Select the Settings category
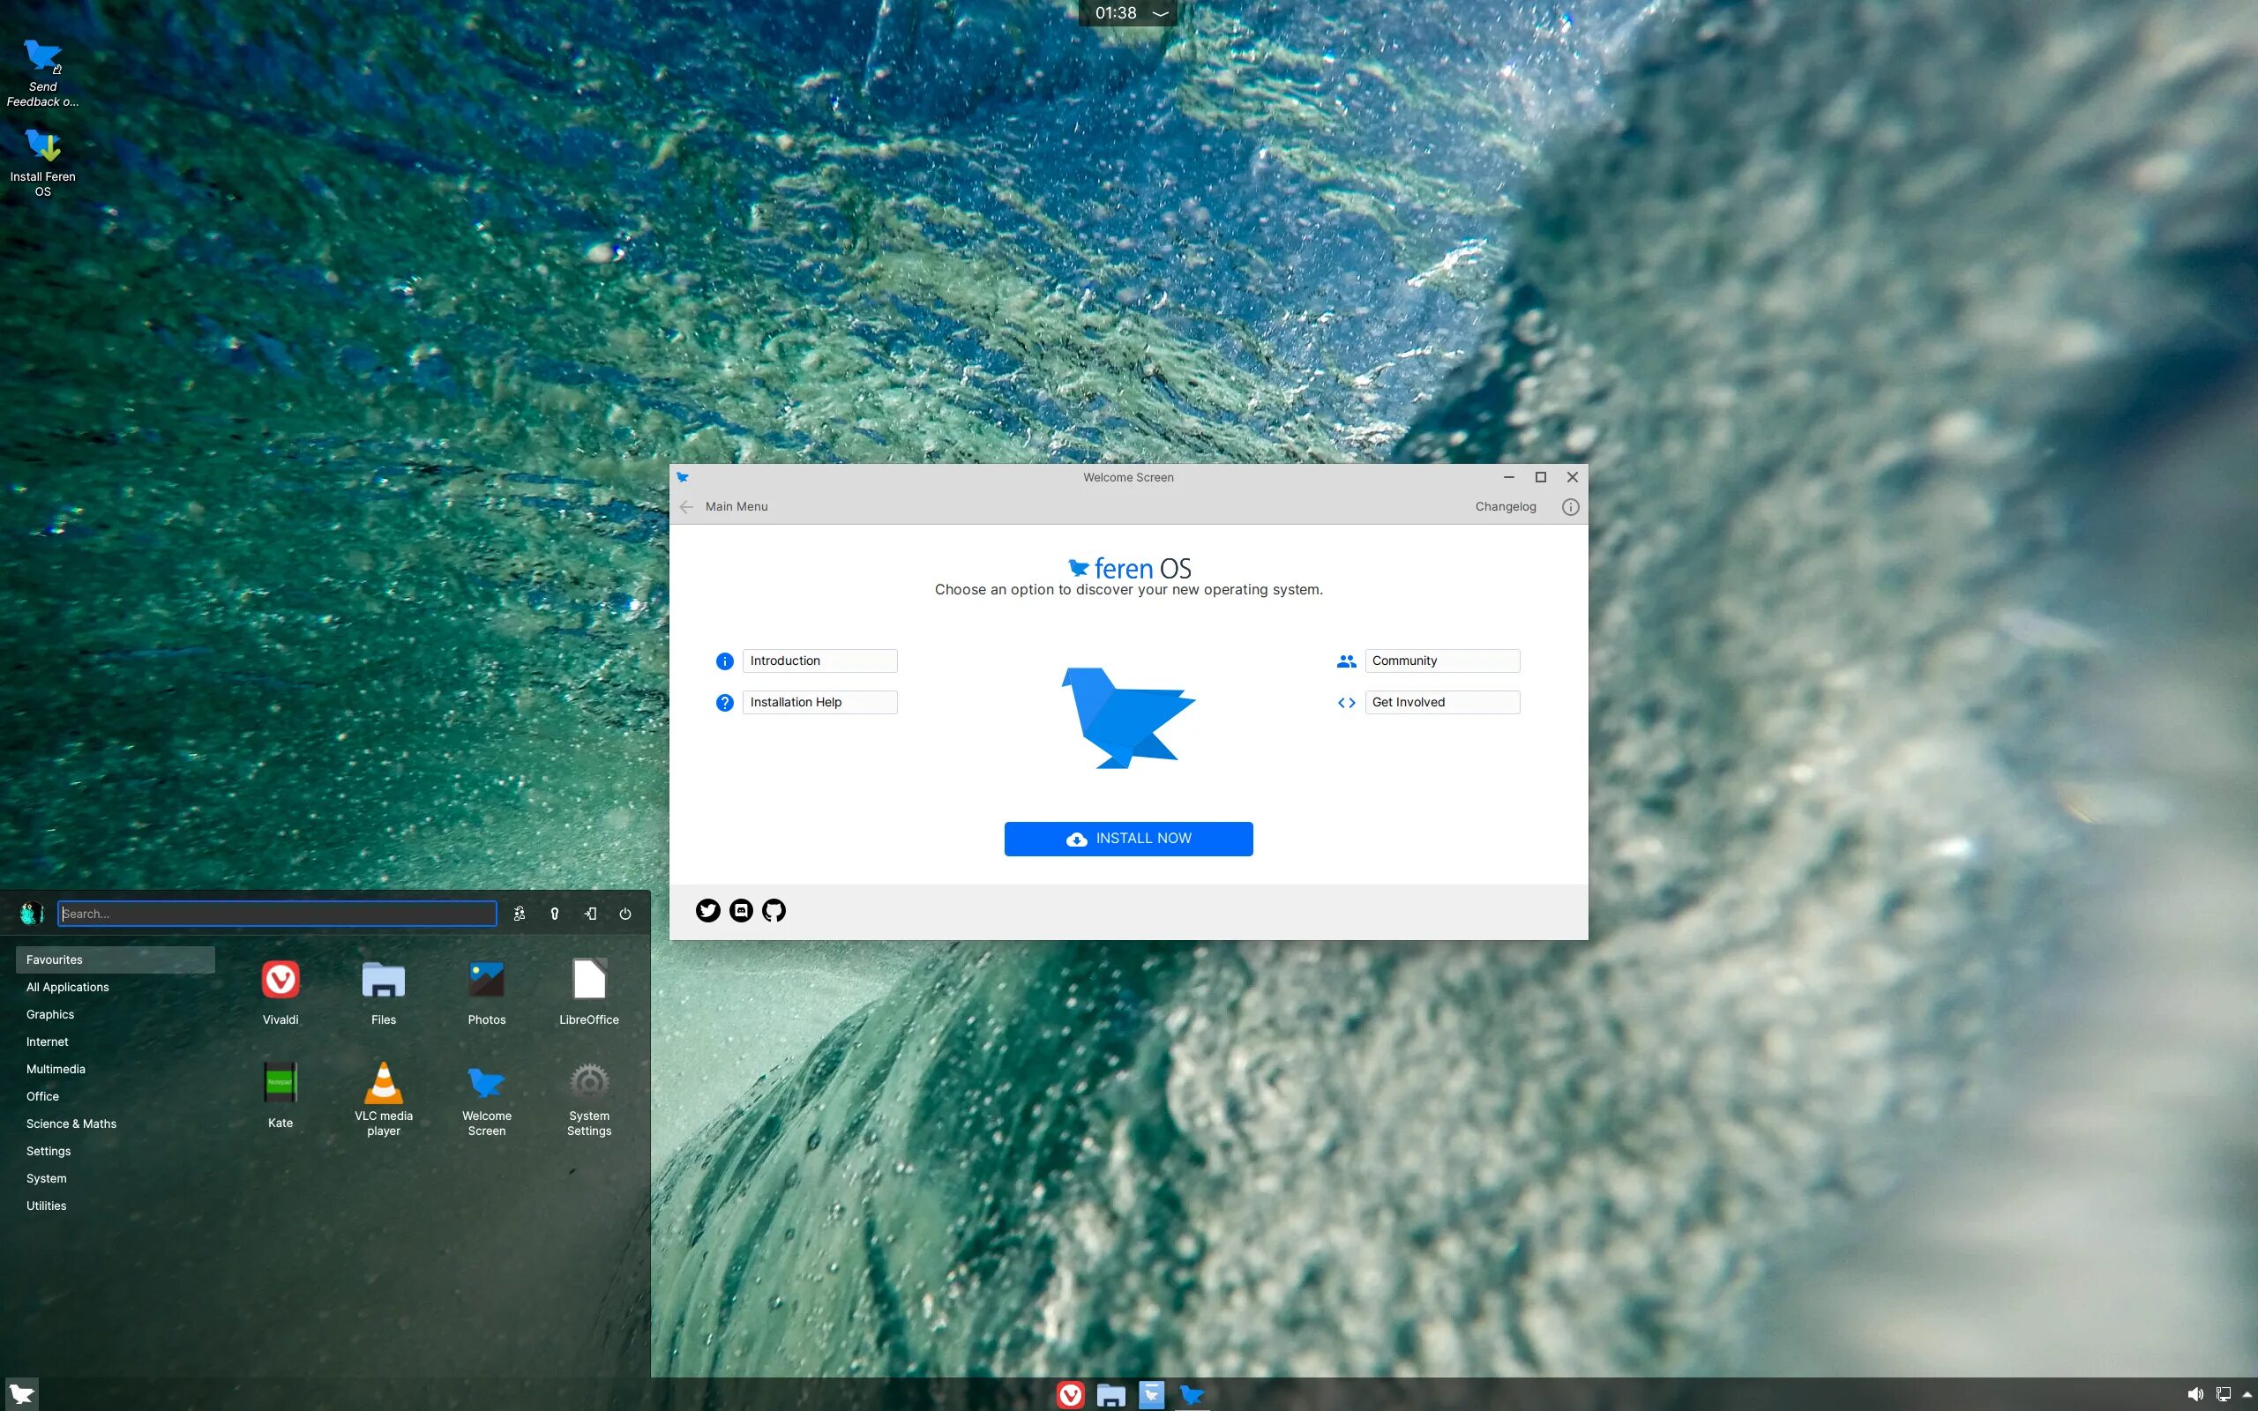Image resolution: width=2258 pixels, height=1411 pixels. (x=115, y=1151)
